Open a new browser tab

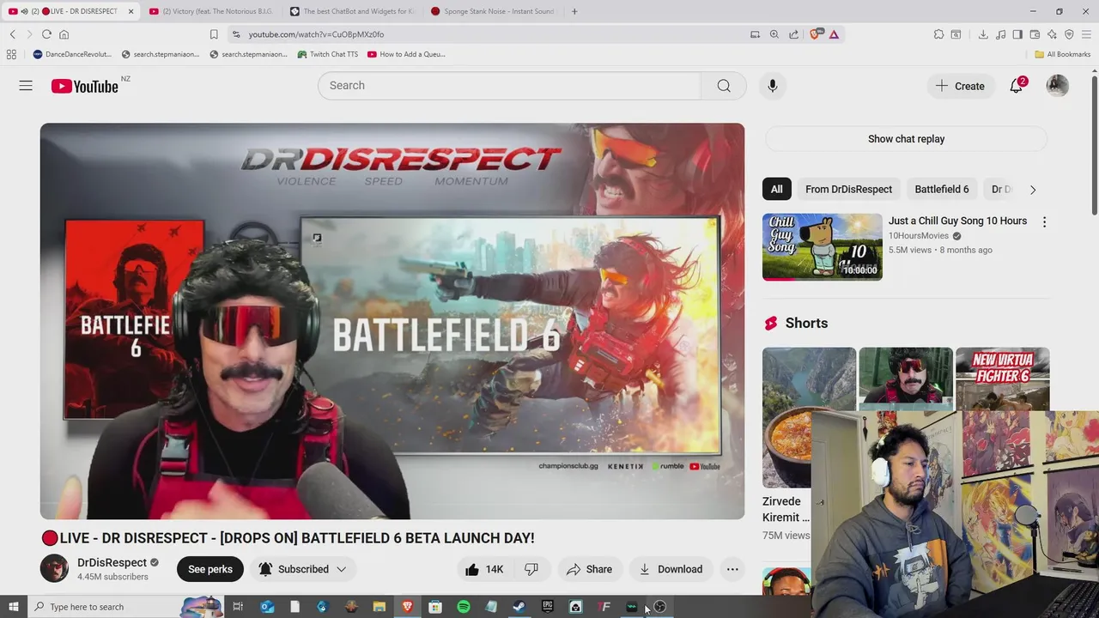point(574,11)
